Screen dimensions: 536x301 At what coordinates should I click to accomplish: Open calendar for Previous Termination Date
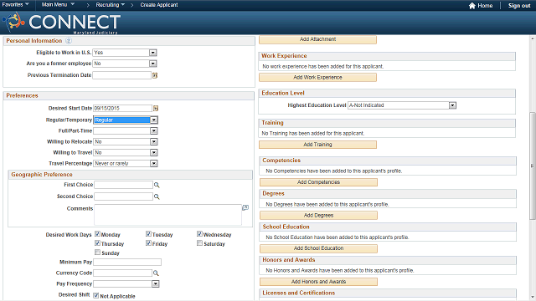[155, 75]
